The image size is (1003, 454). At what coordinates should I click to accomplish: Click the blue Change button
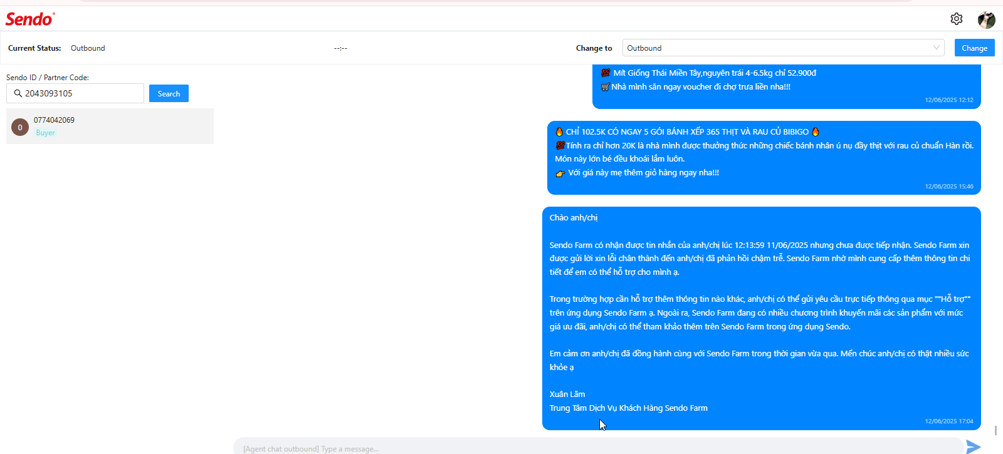[974, 48]
